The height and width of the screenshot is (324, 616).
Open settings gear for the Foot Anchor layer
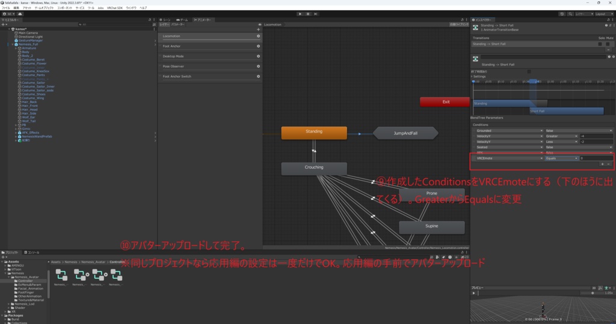point(258,46)
